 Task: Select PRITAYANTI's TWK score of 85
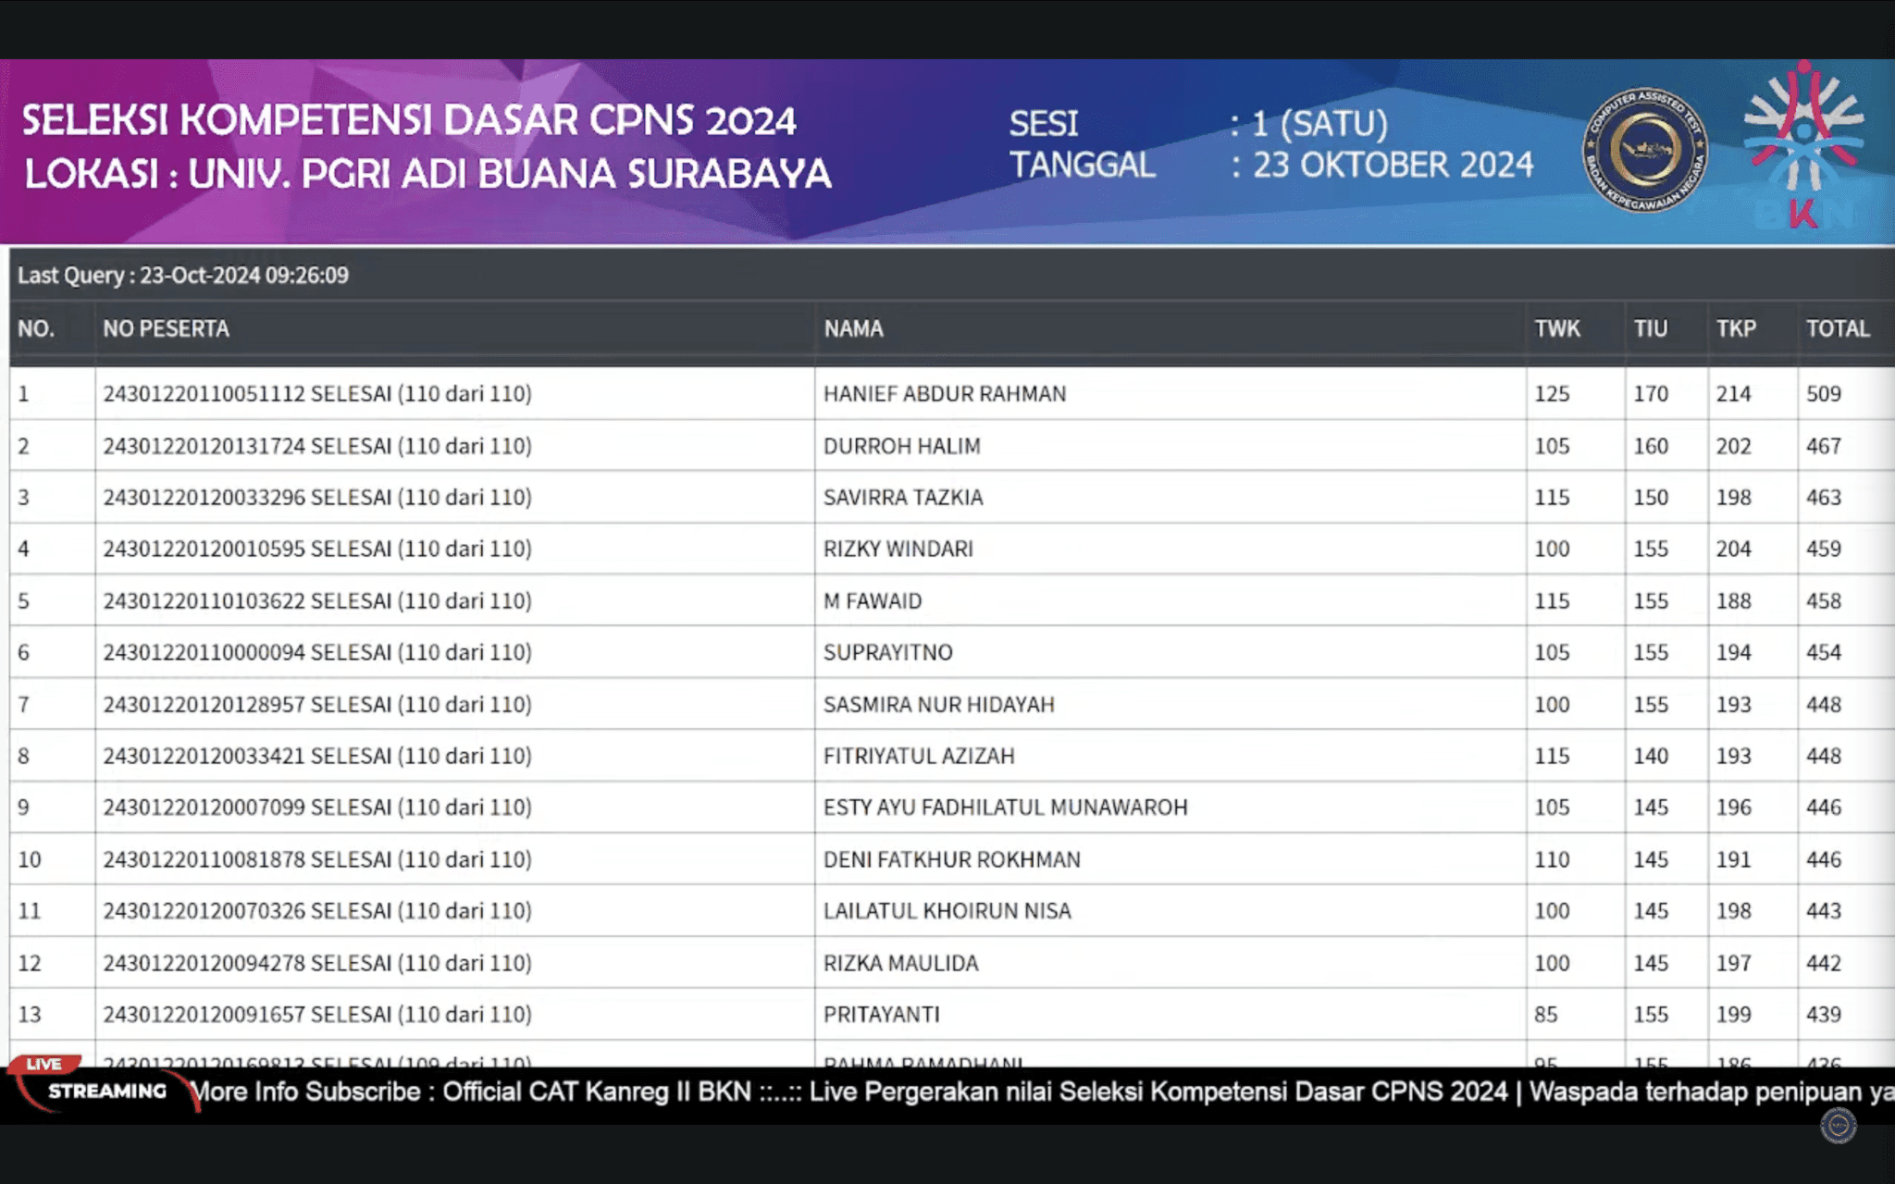tap(1564, 1015)
